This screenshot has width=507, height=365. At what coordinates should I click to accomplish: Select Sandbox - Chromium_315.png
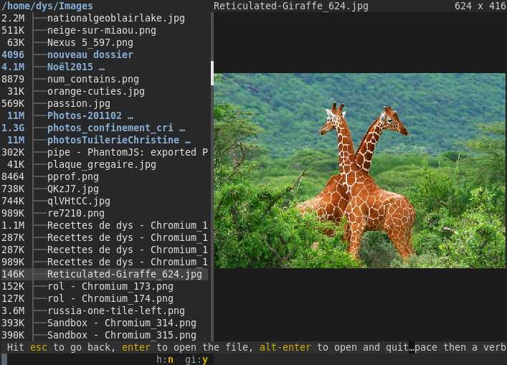pos(122,336)
